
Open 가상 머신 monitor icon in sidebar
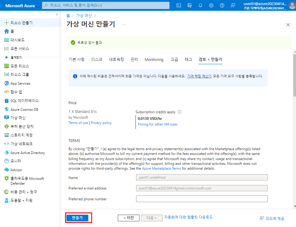(x=6, y=118)
